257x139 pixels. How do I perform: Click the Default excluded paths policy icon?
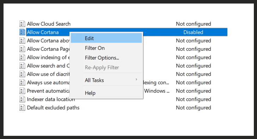point(22,108)
